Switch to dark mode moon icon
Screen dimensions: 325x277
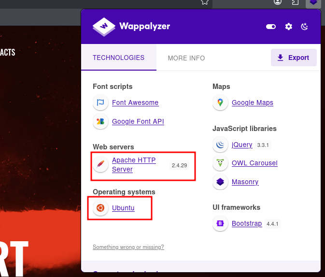pyautogui.click(x=304, y=27)
